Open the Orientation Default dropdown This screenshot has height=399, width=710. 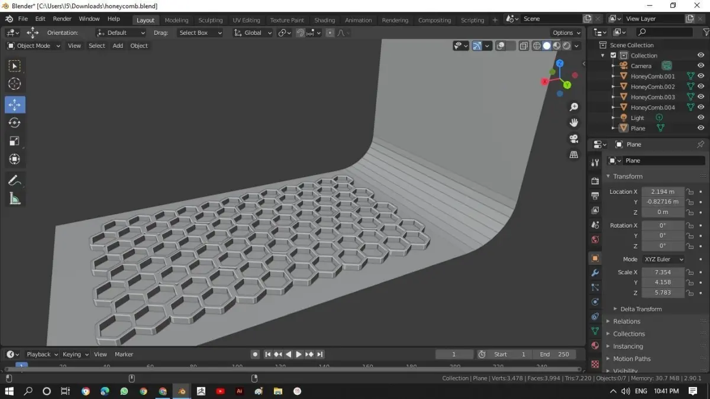click(x=121, y=33)
